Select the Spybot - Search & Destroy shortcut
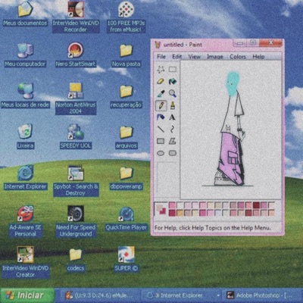The image size is (303, 303). coord(76,180)
